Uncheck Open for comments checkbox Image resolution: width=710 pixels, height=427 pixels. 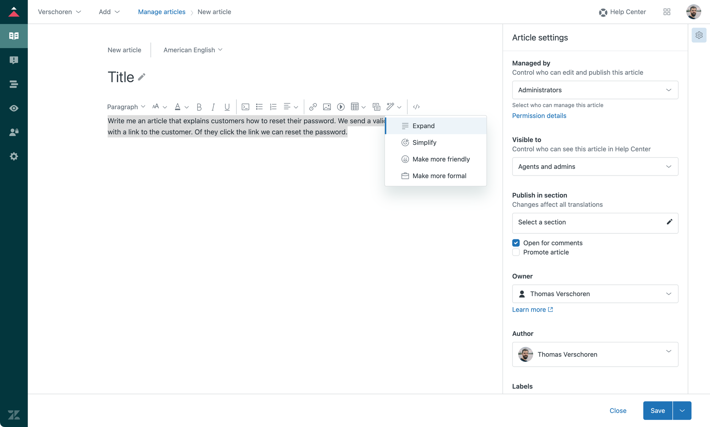click(x=516, y=243)
